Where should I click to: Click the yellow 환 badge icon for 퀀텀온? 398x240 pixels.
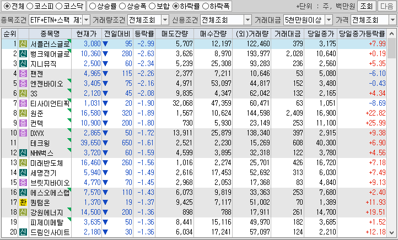coord(23,202)
